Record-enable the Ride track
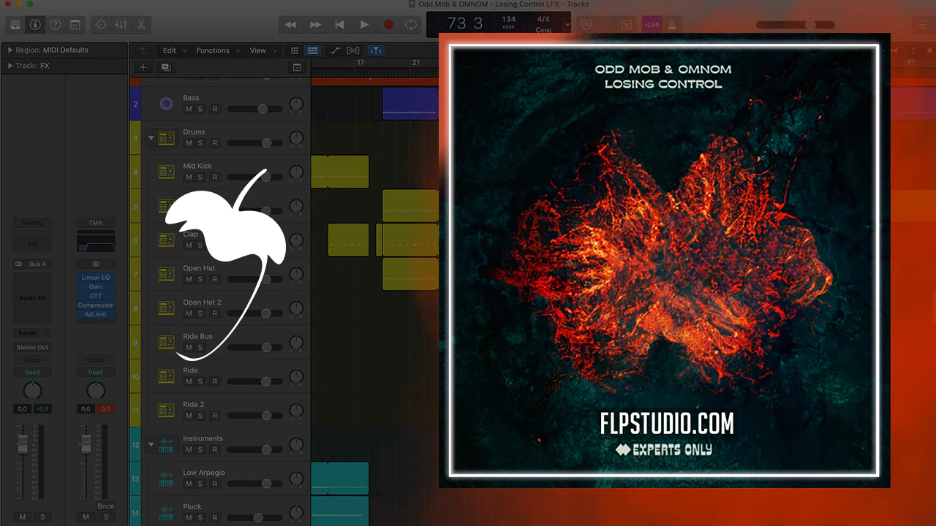 (x=215, y=381)
